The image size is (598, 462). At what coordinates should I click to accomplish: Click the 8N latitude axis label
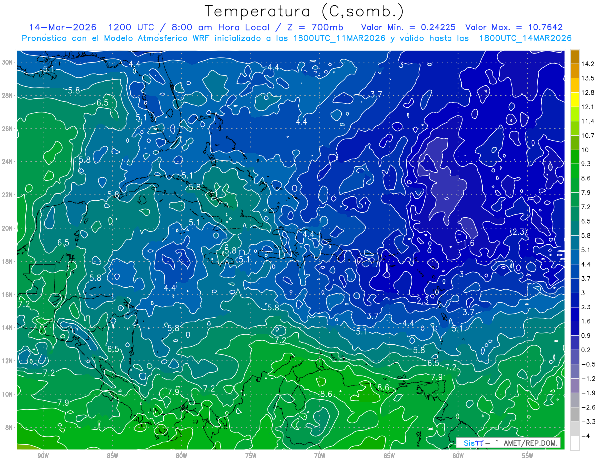pyautogui.click(x=10, y=427)
